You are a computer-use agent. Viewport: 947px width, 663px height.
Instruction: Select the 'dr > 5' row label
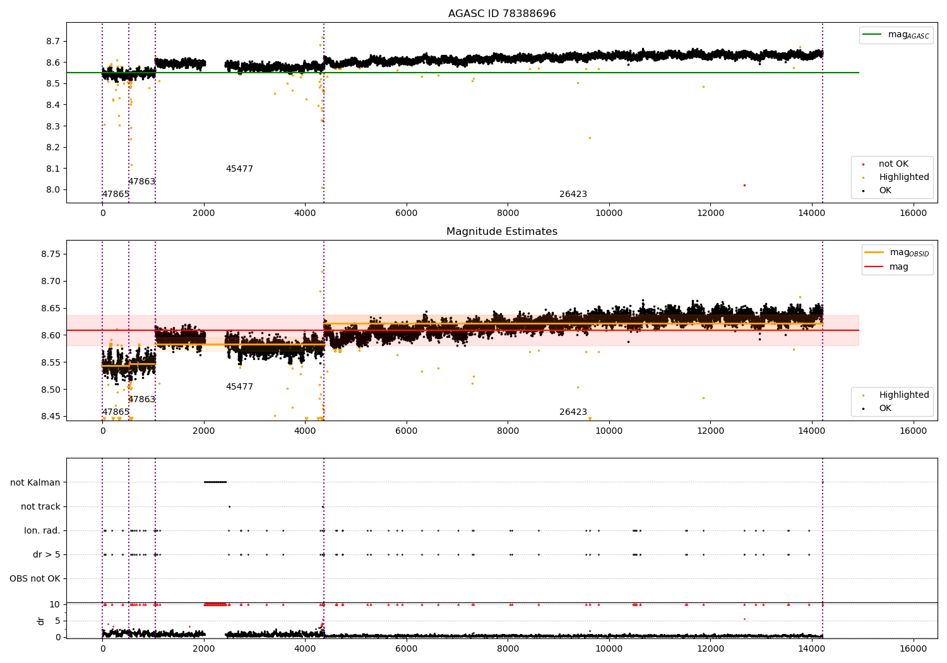47,554
